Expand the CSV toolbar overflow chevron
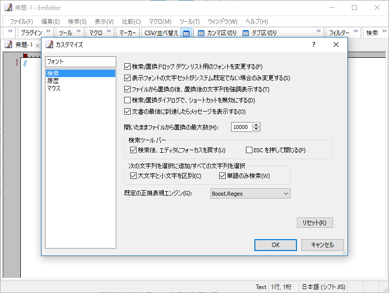The image size is (389, 293). click(319, 31)
